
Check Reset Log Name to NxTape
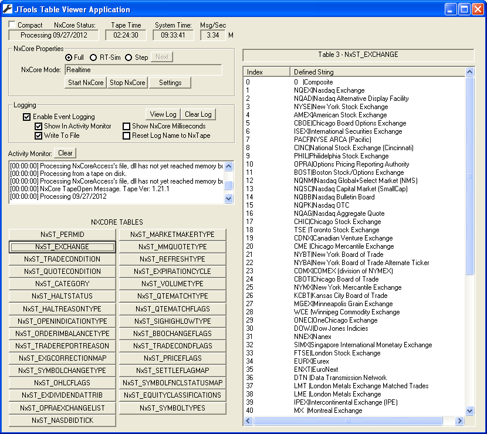(126, 135)
